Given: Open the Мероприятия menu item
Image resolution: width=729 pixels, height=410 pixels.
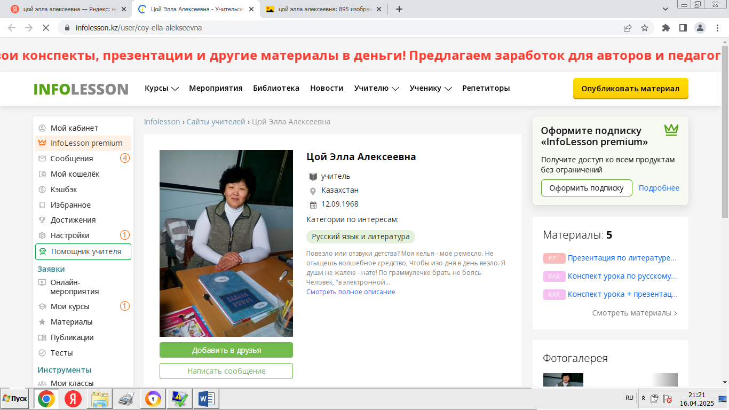Looking at the screenshot, I should coord(216,88).
